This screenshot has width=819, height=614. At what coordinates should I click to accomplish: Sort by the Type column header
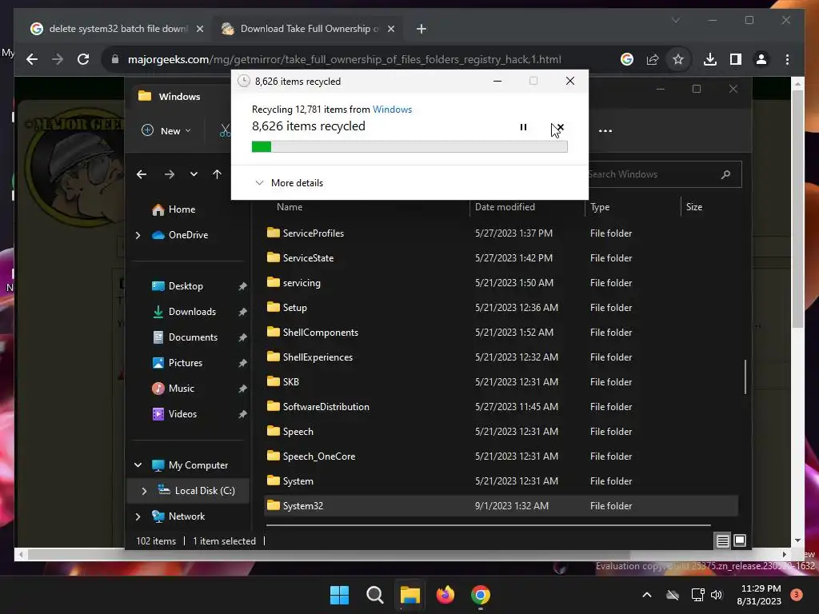tap(600, 207)
